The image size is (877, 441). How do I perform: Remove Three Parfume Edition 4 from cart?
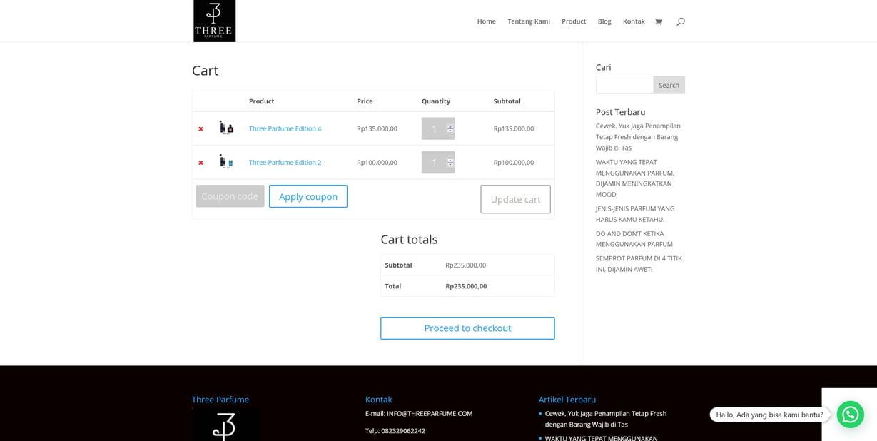[201, 129]
